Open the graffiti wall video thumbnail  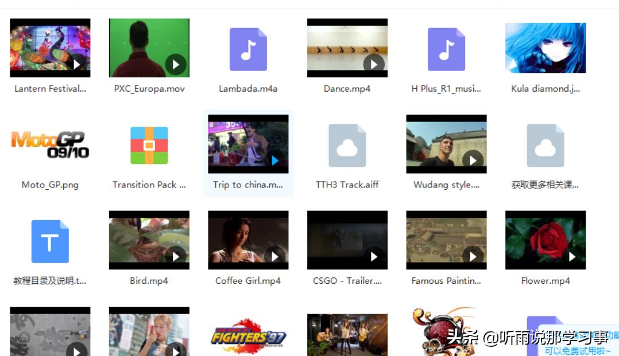pos(50,331)
